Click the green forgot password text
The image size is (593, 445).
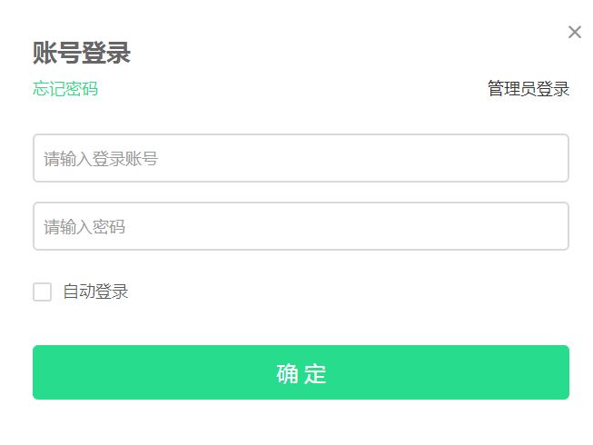(65, 89)
